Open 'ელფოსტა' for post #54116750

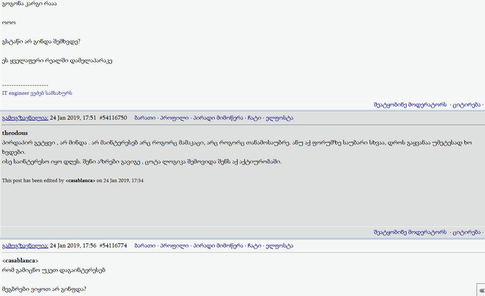279,118
